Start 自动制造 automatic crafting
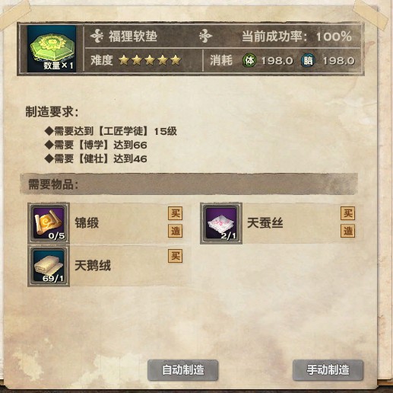Screen dimensions: 393x393 coord(182,370)
